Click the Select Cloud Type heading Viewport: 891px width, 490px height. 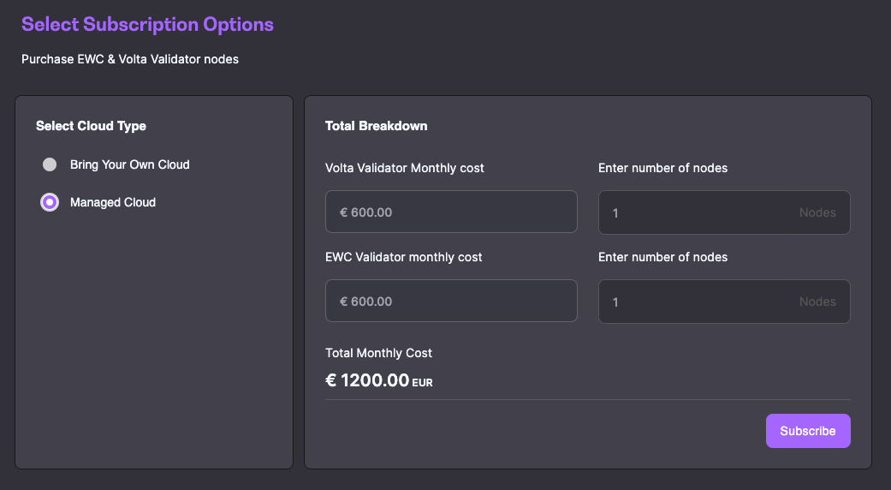pyautogui.click(x=91, y=126)
